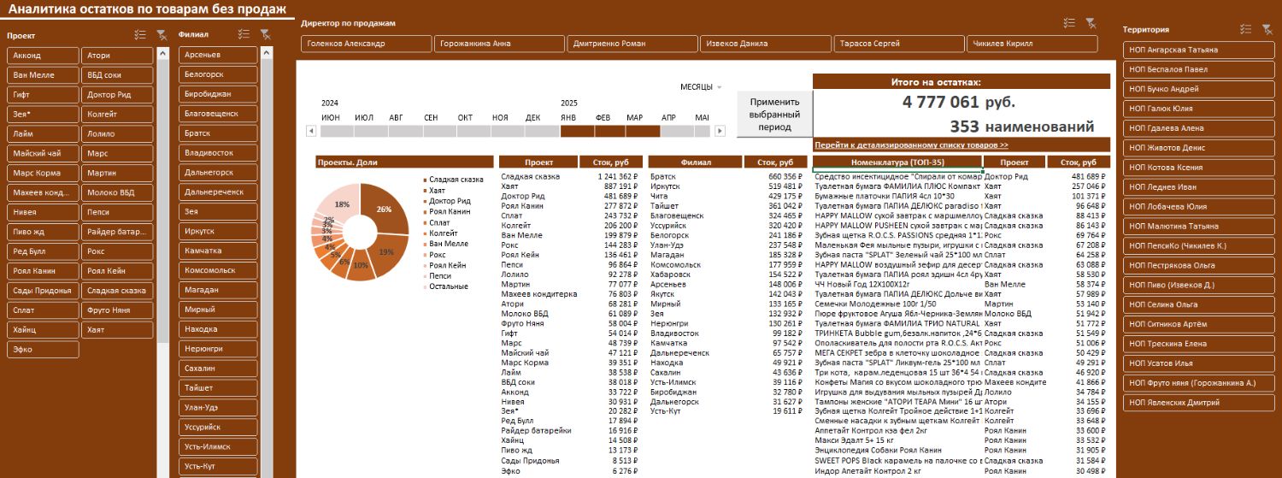Click the timeline's right scroll arrow

pos(720,131)
